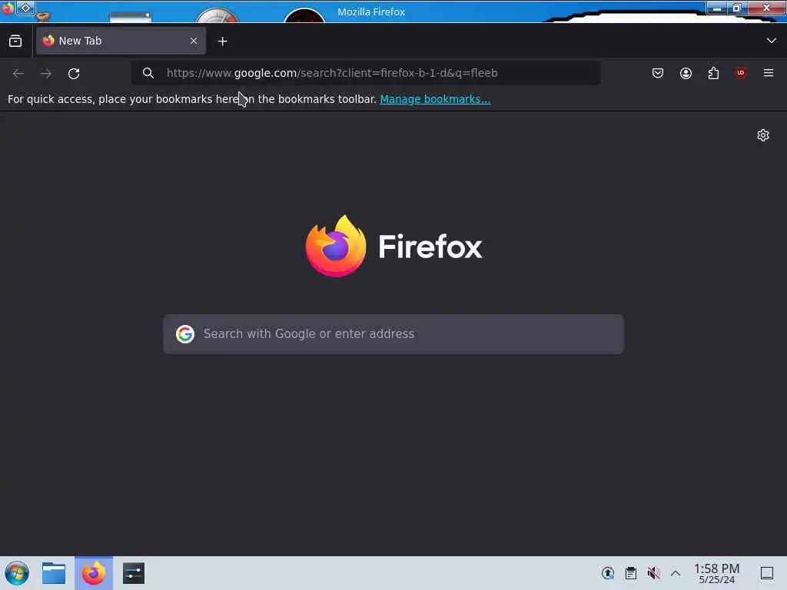Open the clock showing 1:58 PM
787x590 pixels.
(x=717, y=573)
